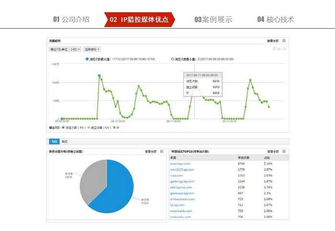
Task: Click the 06-11 00:00 axis label
Action: (173, 121)
